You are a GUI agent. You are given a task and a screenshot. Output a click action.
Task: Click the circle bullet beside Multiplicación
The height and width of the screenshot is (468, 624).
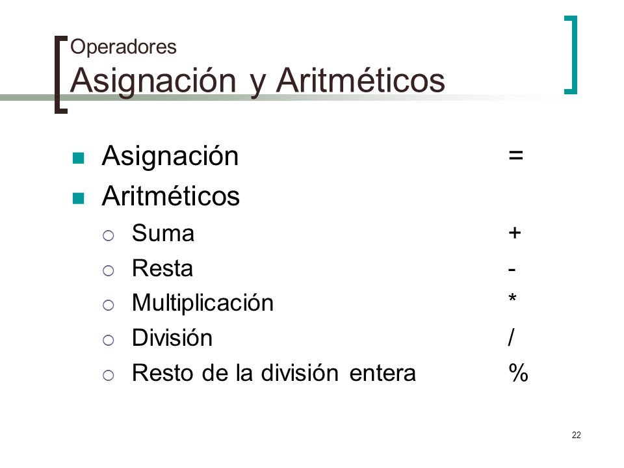(x=109, y=305)
